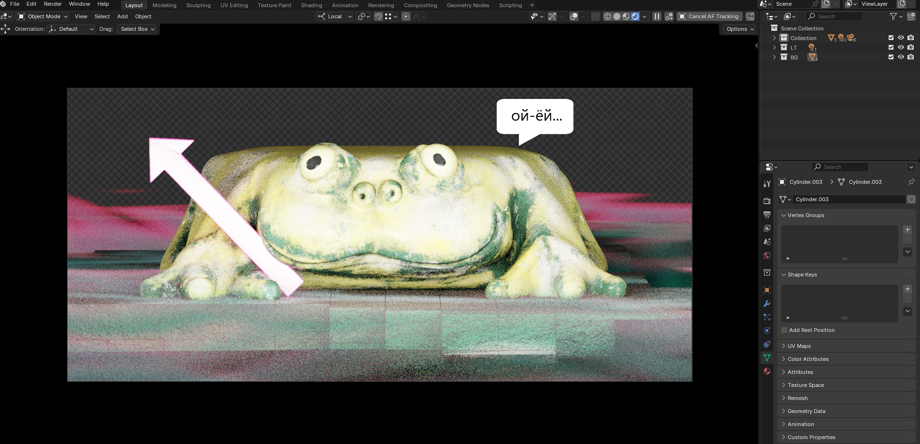Click the Cancel AF Tracking button
Image resolution: width=920 pixels, height=444 pixels.
[709, 16]
